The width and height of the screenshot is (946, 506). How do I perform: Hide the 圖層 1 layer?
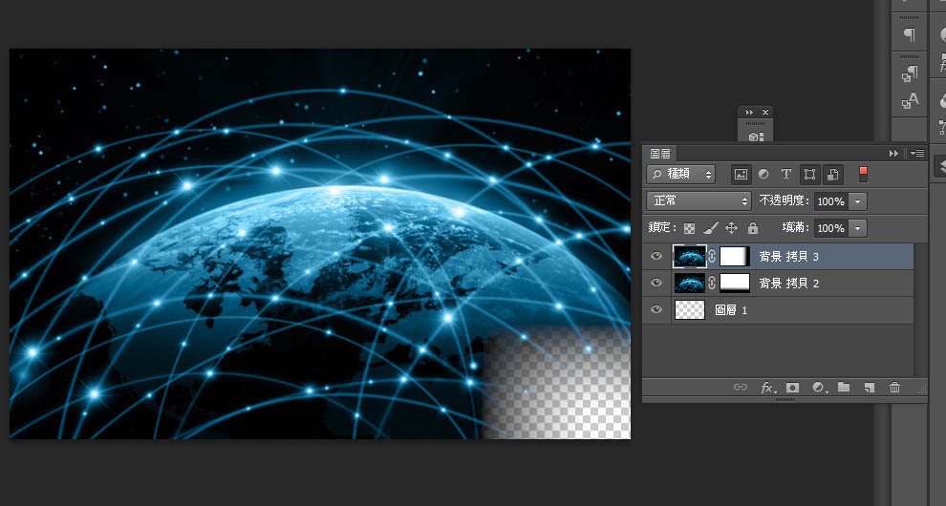click(x=656, y=309)
